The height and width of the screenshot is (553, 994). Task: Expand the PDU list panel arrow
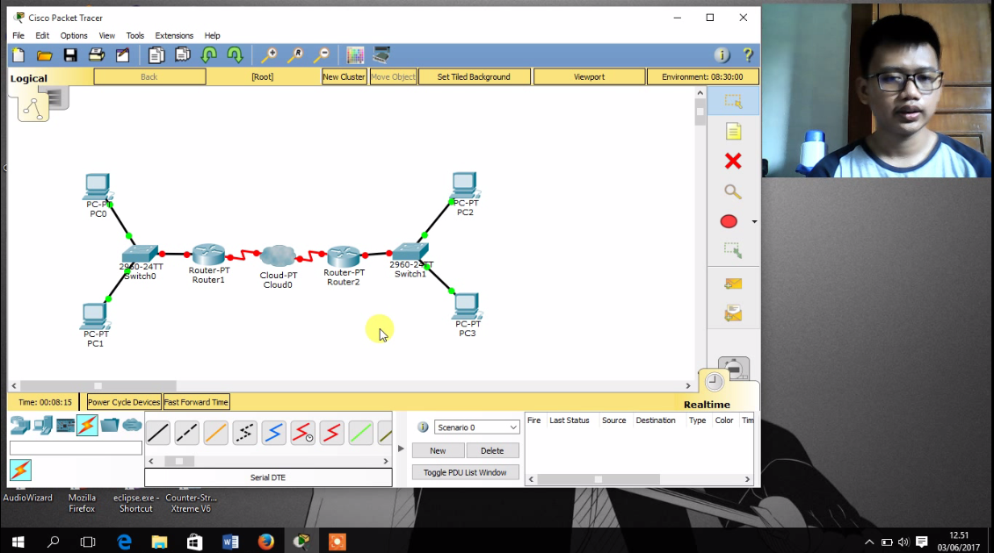401,449
